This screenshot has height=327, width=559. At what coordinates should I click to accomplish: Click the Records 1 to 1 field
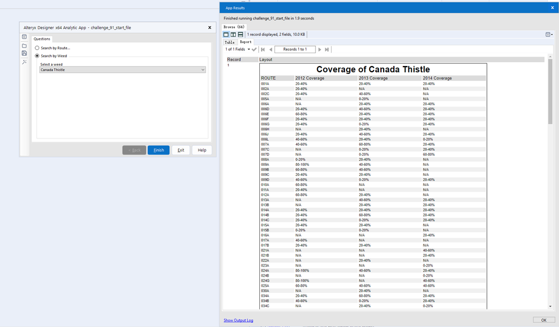(295, 50)
